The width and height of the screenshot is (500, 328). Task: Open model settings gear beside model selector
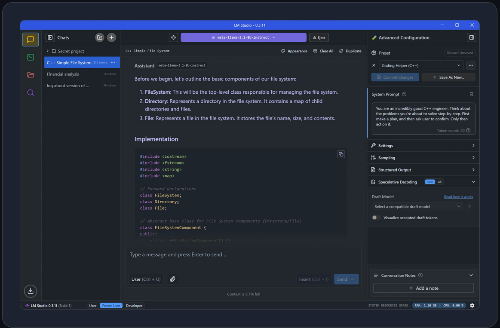pyautogui.click(x=173, y=37)
